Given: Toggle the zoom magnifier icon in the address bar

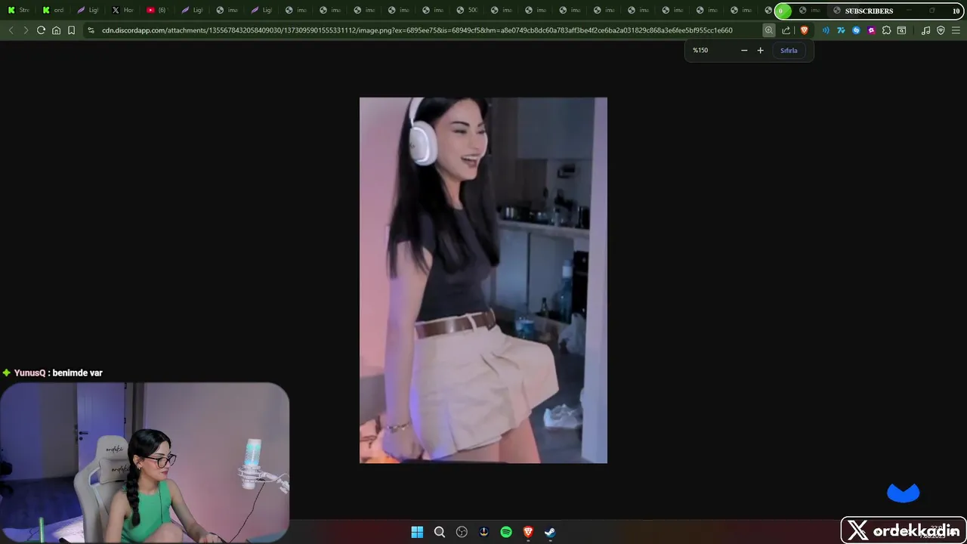Looking at the screenshot, I should tap(768, 30).
